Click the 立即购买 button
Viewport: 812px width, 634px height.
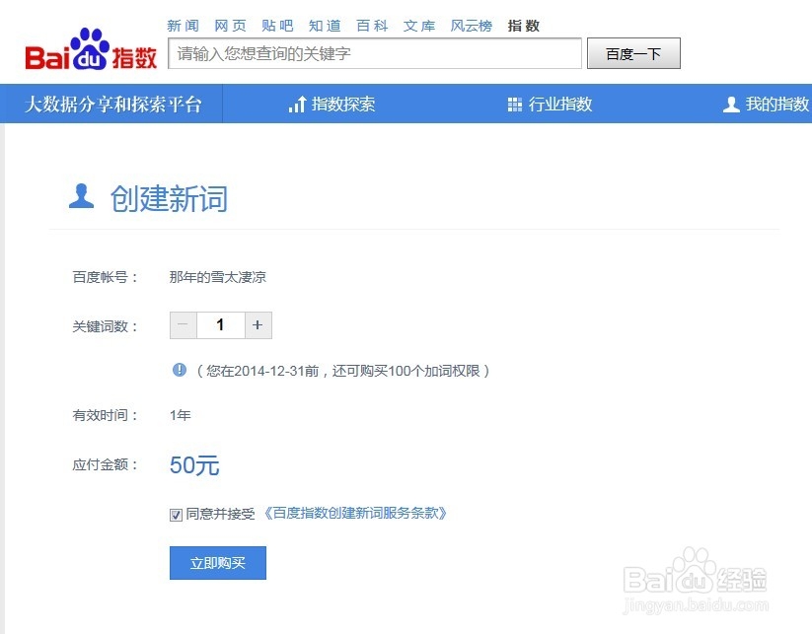[217, 563]
